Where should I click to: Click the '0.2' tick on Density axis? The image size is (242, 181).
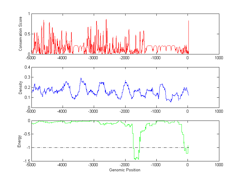[x=27, y=87]
